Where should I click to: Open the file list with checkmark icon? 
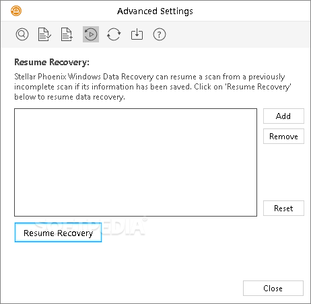44,34
